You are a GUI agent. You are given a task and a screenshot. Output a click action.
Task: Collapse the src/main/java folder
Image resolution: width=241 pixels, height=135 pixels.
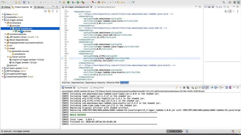click(5, 23)
